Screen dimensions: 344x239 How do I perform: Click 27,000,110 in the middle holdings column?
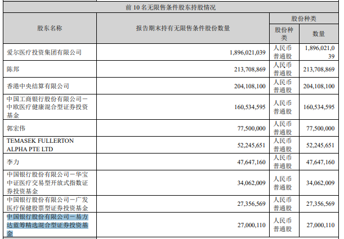click(248, 224)
